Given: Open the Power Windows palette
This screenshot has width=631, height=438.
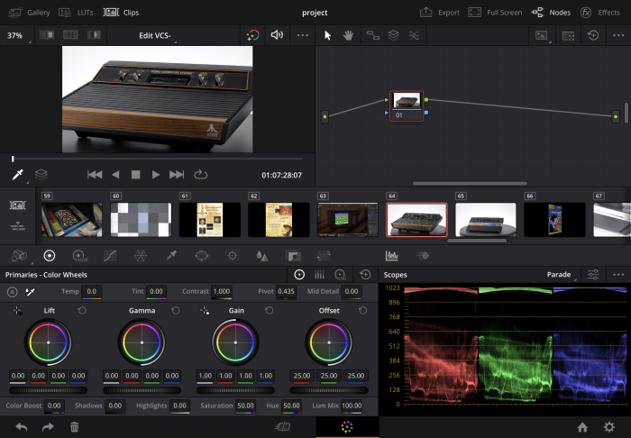Looking at the screenshot, I should pyautogui.click(x=201, y=256).
